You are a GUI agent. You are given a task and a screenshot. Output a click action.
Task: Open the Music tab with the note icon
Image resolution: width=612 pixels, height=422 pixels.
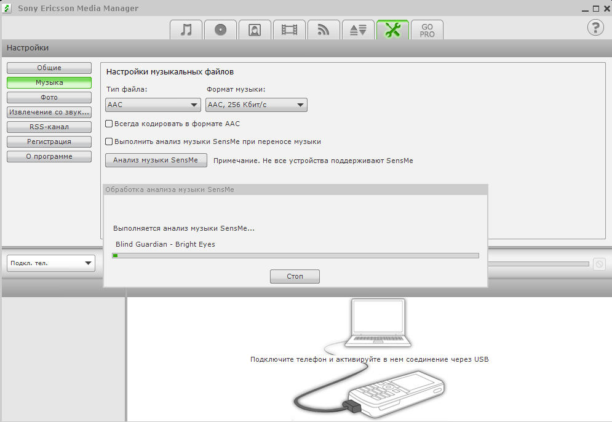(186, 30)
